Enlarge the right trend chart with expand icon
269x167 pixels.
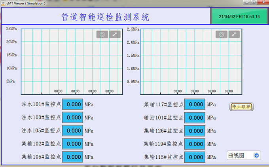[x=234, y=35]
